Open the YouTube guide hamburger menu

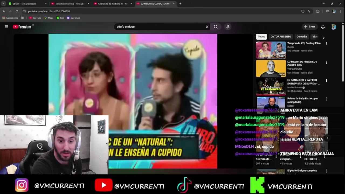pyautogui.click(x=6, y=27)
